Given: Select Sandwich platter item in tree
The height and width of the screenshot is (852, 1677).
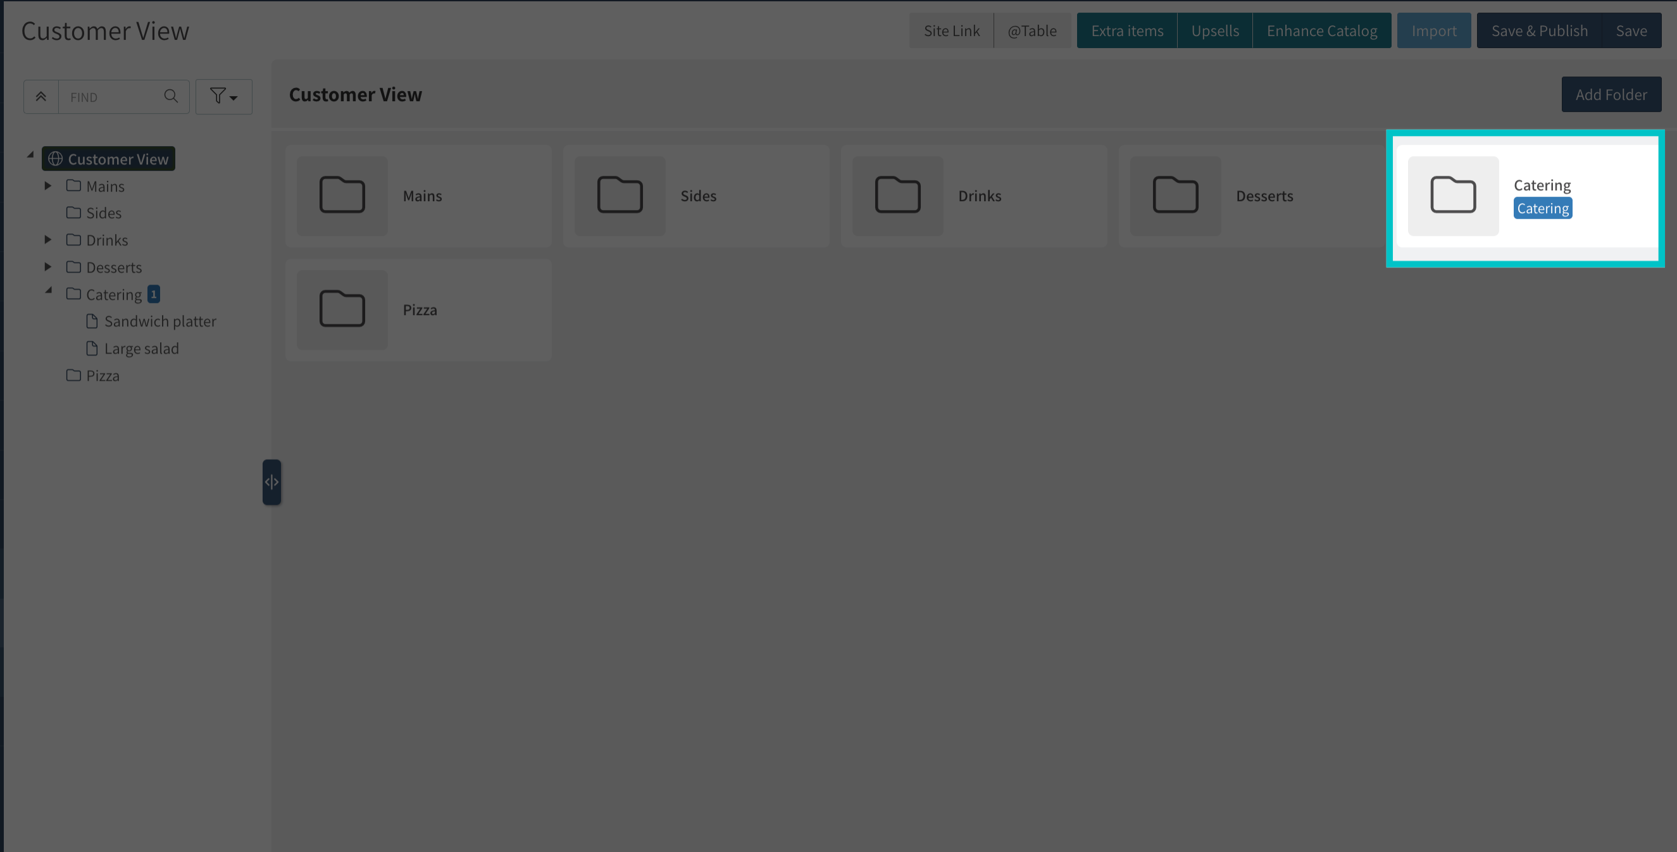Looking at the screenshot, I should coord(151,321).
